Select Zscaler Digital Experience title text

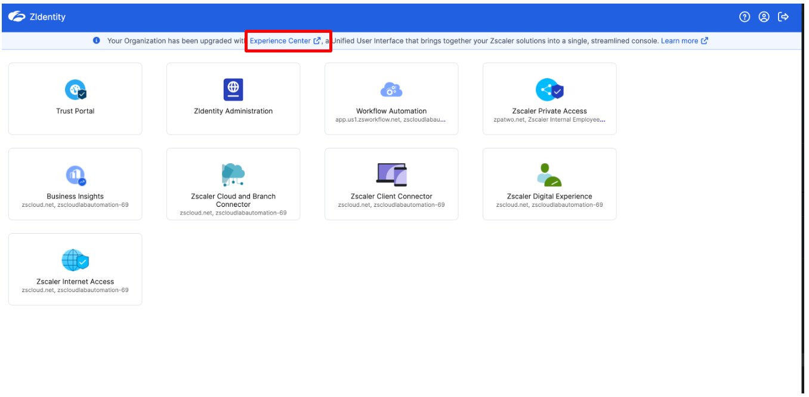click(x=549, y=196)
